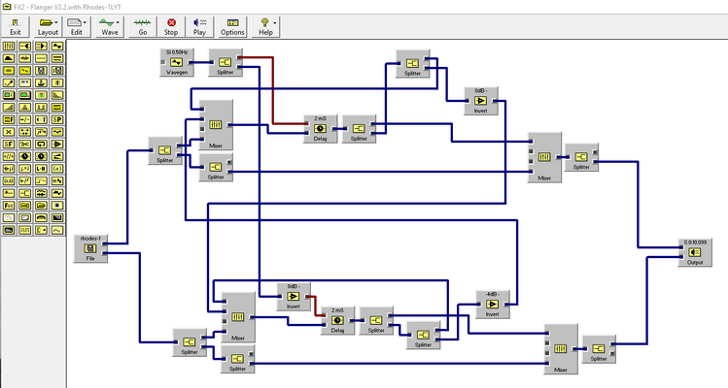Click the upper 0dB Invert module
Viewport: 728px width, 388px height.
tap(480, 101)
